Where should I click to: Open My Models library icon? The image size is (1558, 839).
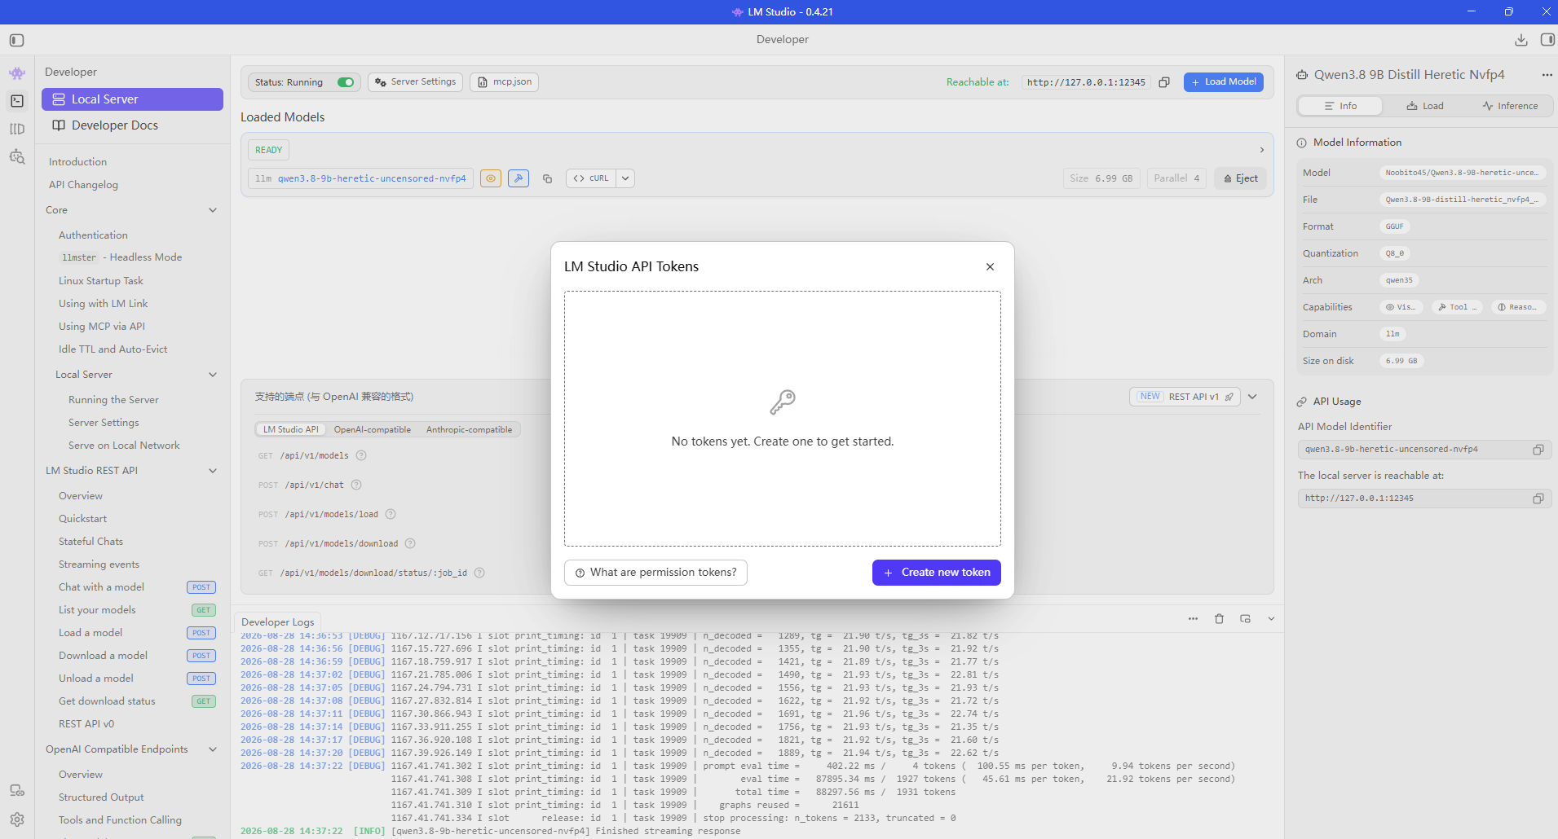pos(17,129)
